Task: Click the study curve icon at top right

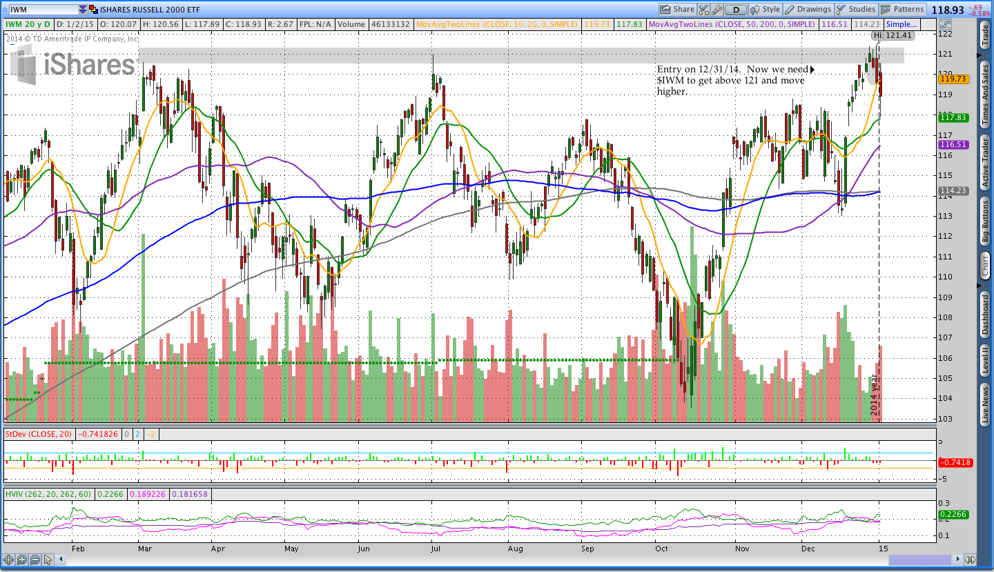Action: [945, 24]
